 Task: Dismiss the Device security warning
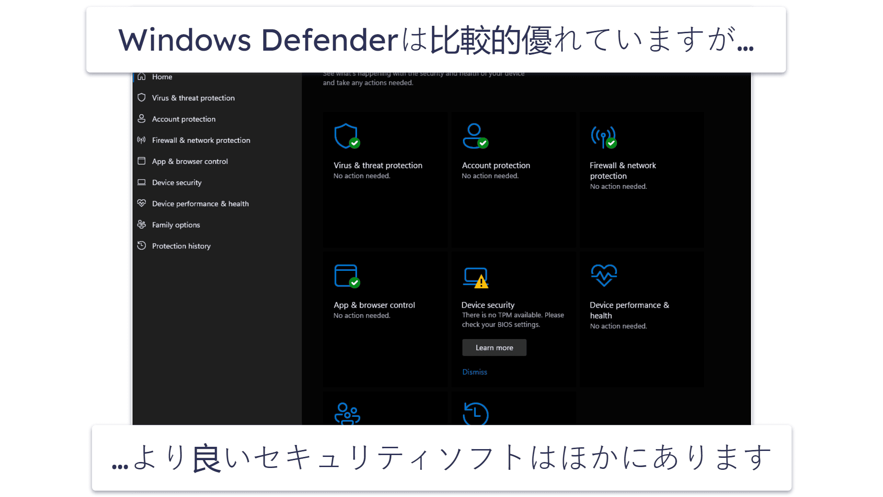[x=474, y=372]
